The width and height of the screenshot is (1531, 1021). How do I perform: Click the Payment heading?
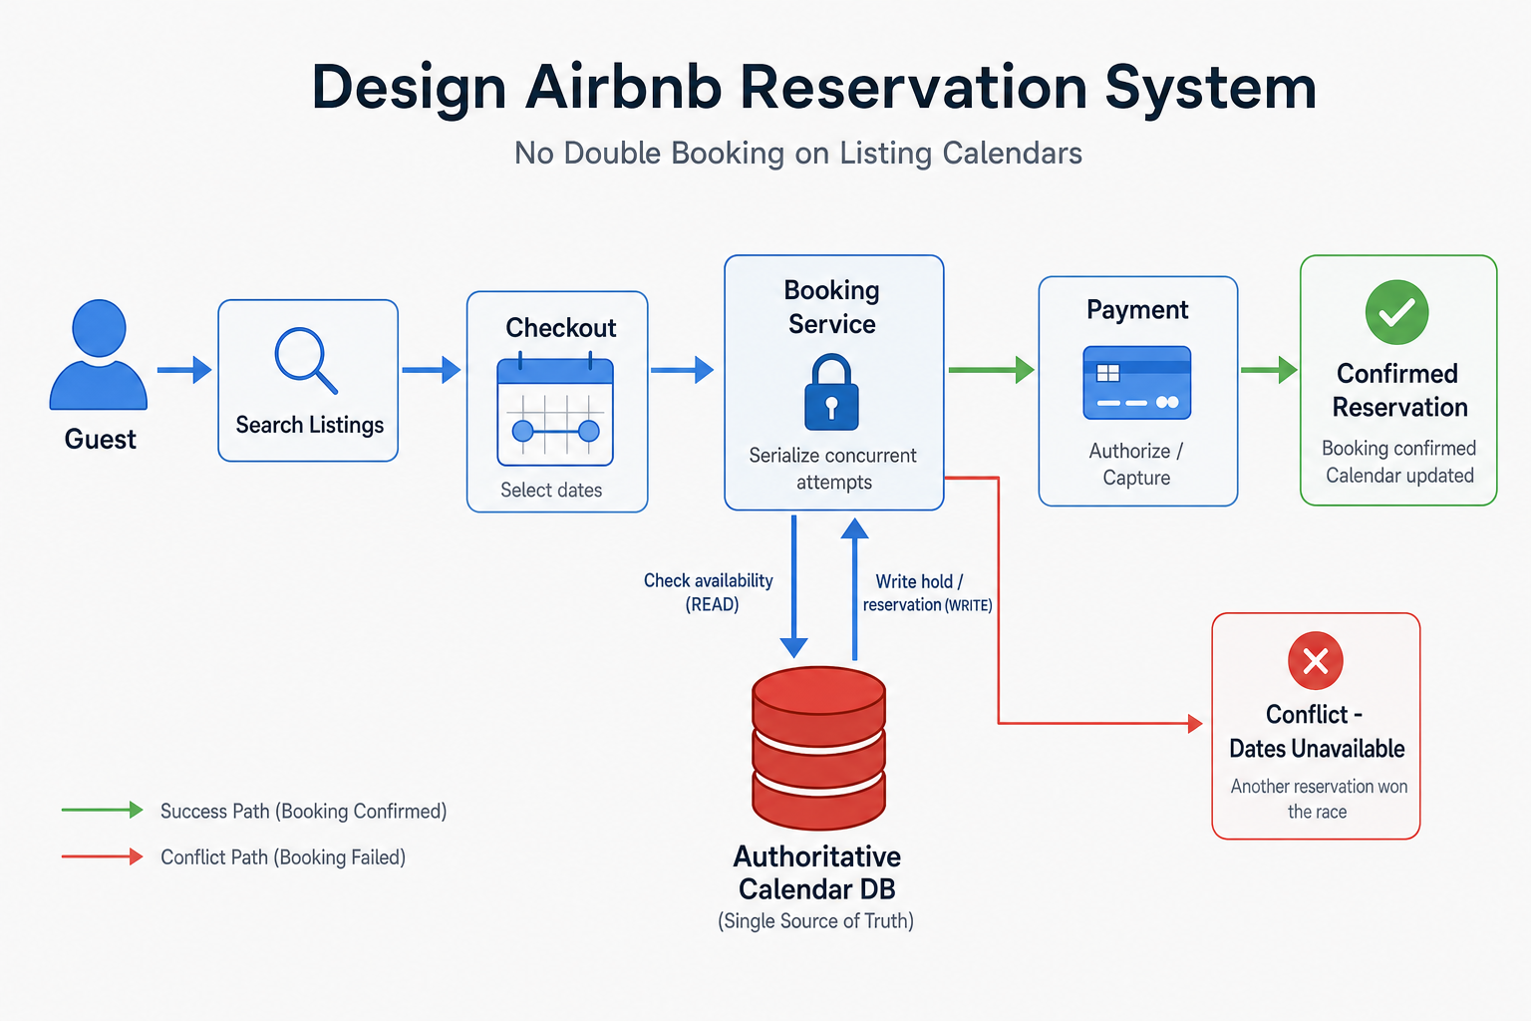click(1137, 310)
